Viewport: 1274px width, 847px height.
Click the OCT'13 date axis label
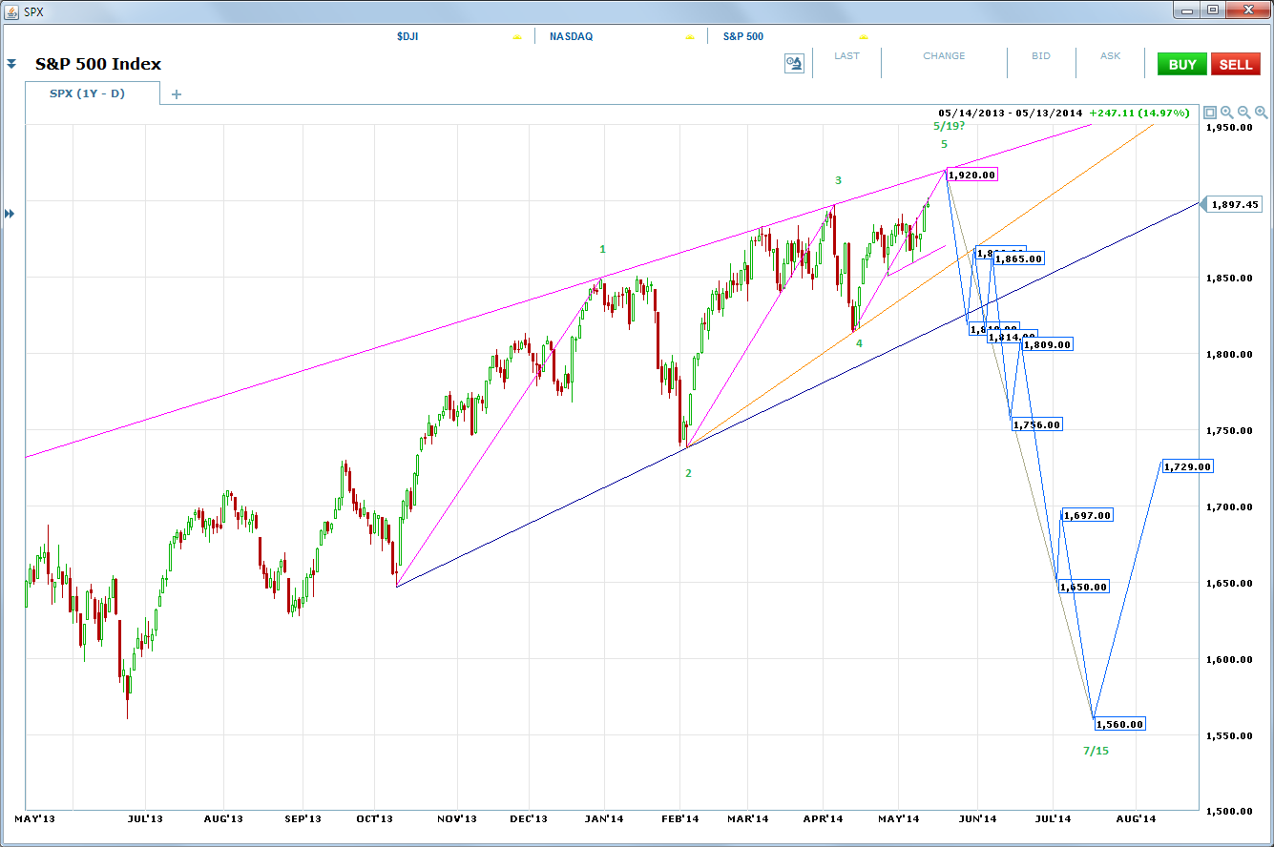pyautogui.click(x=375, y=818)
